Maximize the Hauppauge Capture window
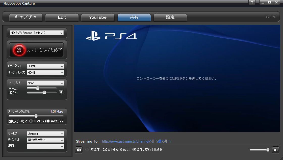 tap(269, 2)
